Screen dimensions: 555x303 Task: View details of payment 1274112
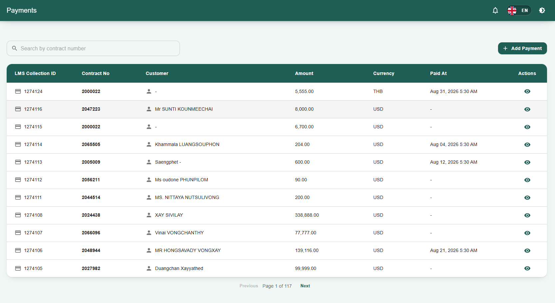pos(527,180)
